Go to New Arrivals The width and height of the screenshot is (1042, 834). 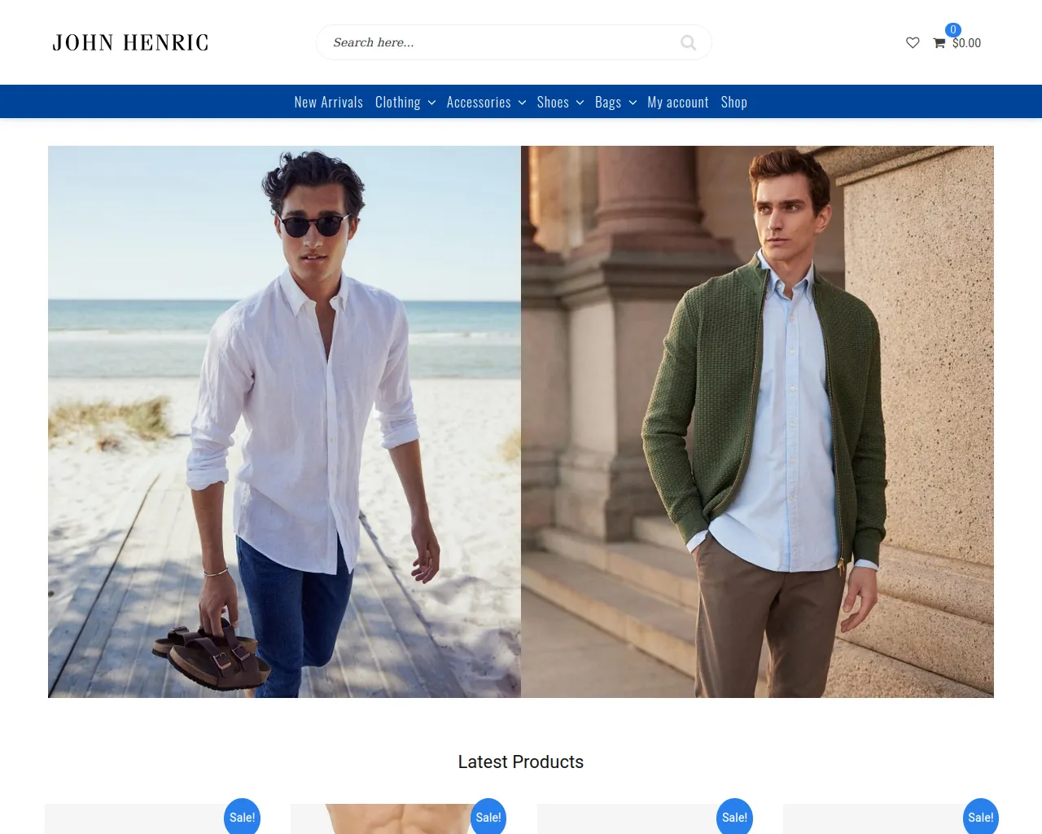point(328,103)
